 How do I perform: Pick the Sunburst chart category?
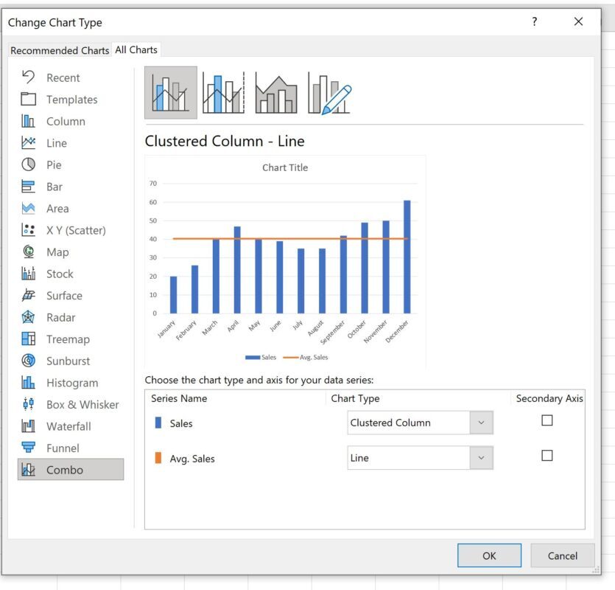pos(71,361)
